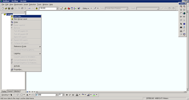Viewport: 189px width, 100px height.
Task: Open the Editor toolbar icon
Action: click(62, 8)
